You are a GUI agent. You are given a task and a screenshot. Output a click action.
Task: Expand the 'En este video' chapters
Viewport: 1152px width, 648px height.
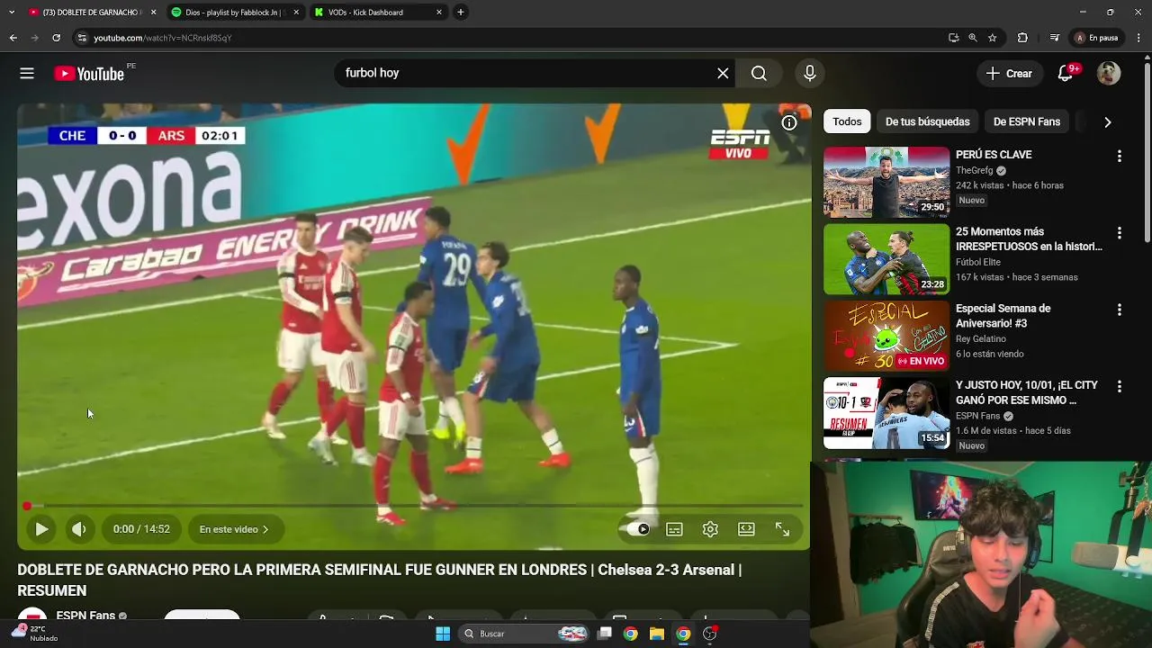[235, 529]
